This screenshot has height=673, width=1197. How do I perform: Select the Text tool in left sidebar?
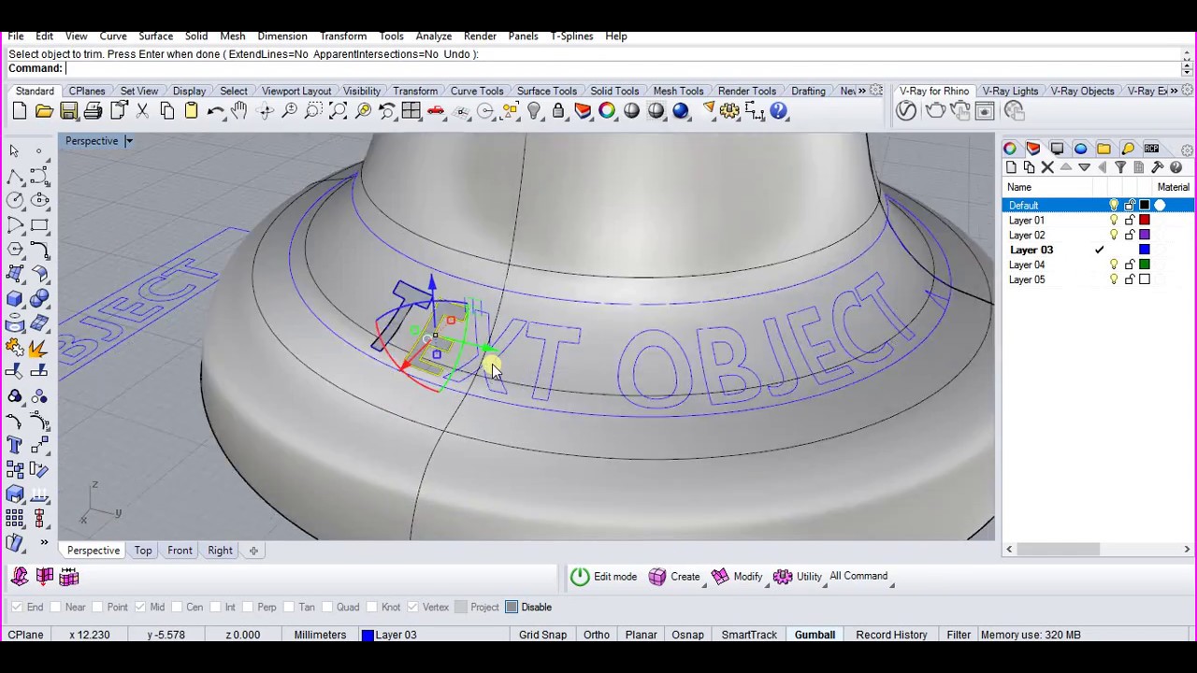(x=15, y=445)
